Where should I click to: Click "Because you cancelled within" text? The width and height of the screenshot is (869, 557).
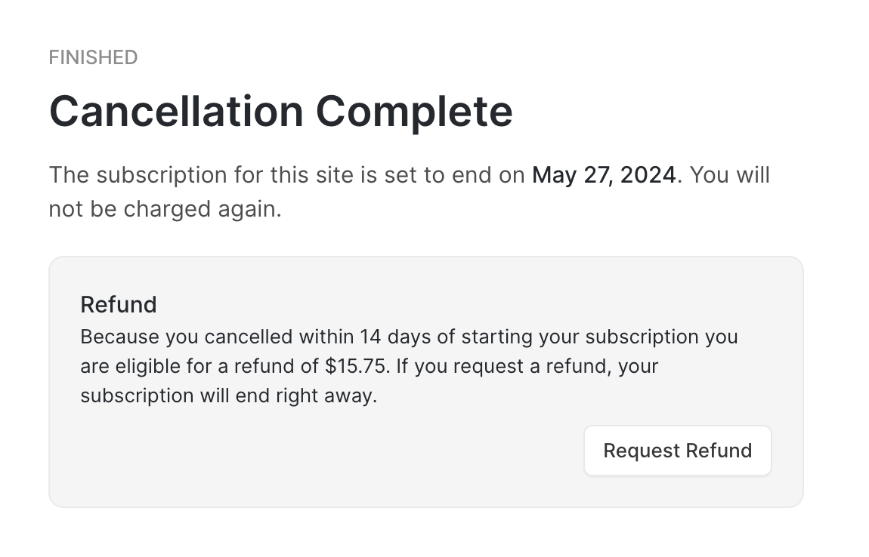186,336
